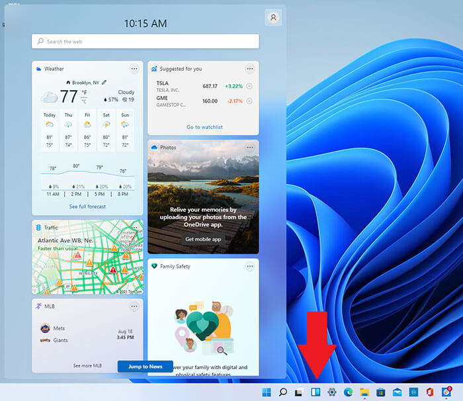The width and height of the screenshot is (463, 401).
Task: Click the Jump to News button
Action: 145,367
